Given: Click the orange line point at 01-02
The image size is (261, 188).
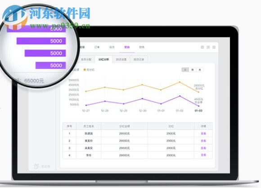Looking at the screenshot, I should [x=180, y=82].
